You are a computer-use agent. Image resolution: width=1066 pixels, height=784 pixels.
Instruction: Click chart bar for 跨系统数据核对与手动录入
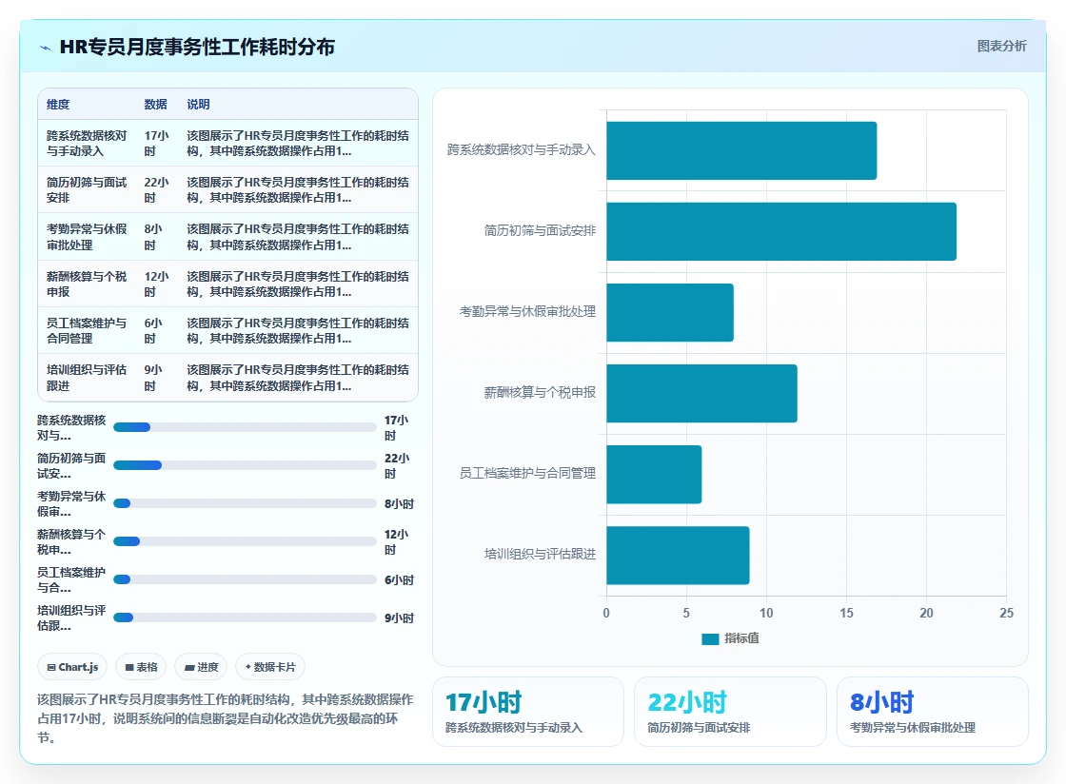741,150
